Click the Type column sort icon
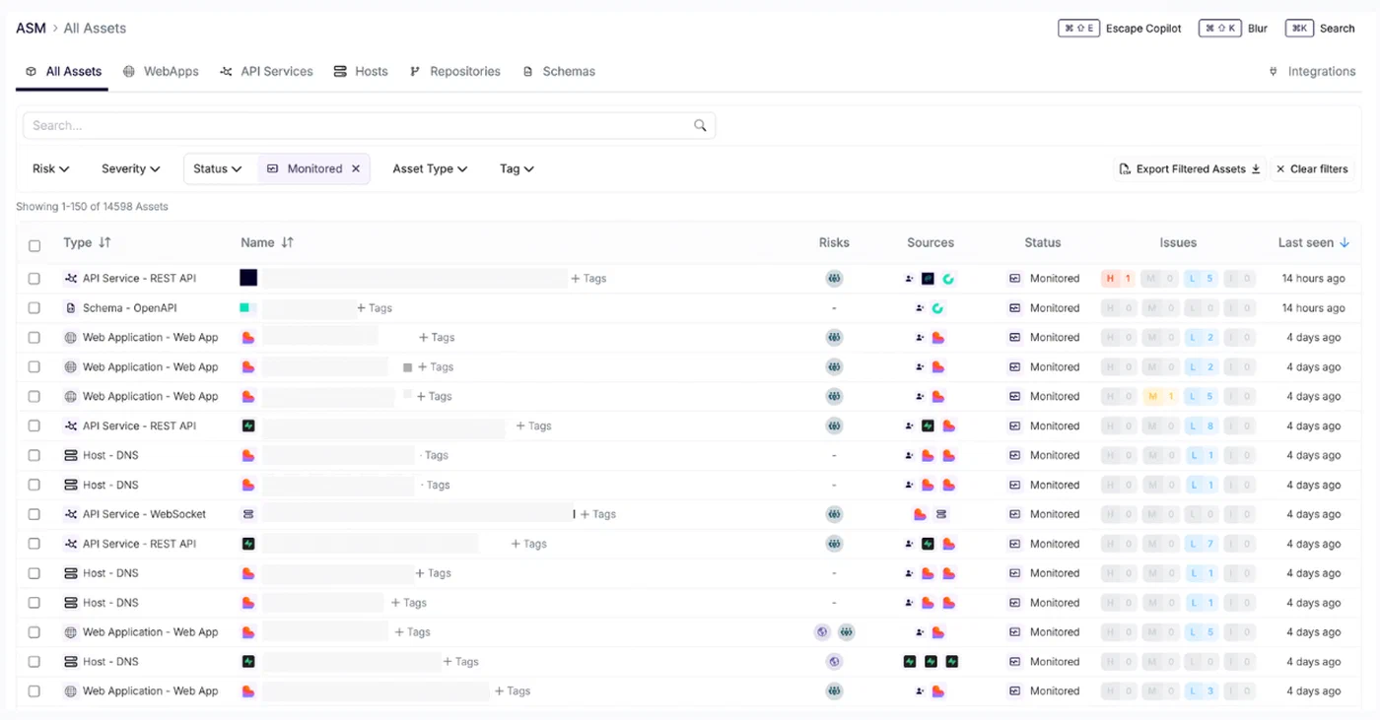Viewport: 1380px width, 720px height. tap(104, 242)
